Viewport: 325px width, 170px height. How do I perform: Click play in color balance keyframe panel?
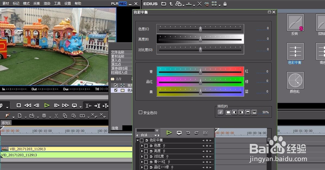169,133
